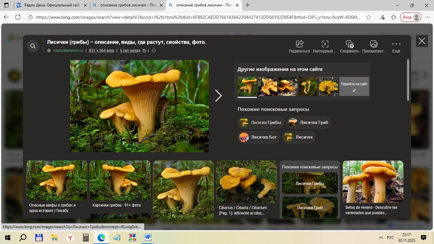Open Visual search (Наглядный) icon
Viewport: 434px width, 244px height.
(x=325, y=44)
